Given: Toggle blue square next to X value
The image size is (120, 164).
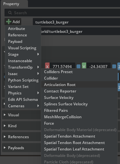Looking at the screenshot, I should (x=78, y=66).
